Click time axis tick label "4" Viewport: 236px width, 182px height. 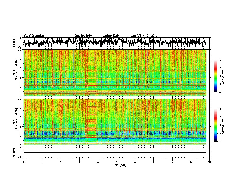[98, 162]
